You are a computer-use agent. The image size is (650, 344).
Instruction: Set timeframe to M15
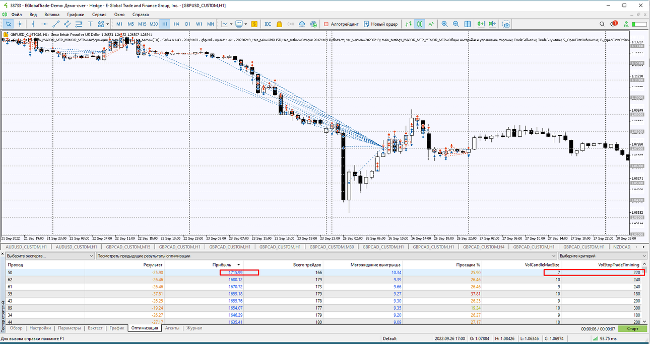[142, 24]
